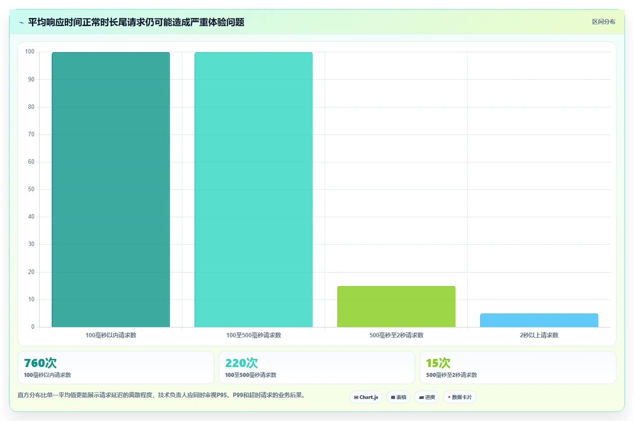Click the 760次 stat card
The image size is (634, 421).
tap(116, 367)
